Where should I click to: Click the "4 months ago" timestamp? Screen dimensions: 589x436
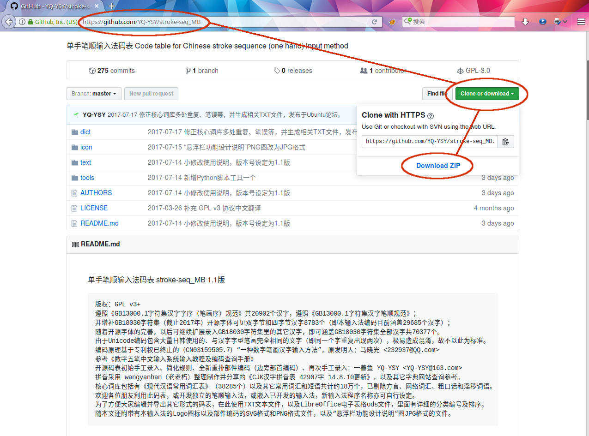(494, 208)
